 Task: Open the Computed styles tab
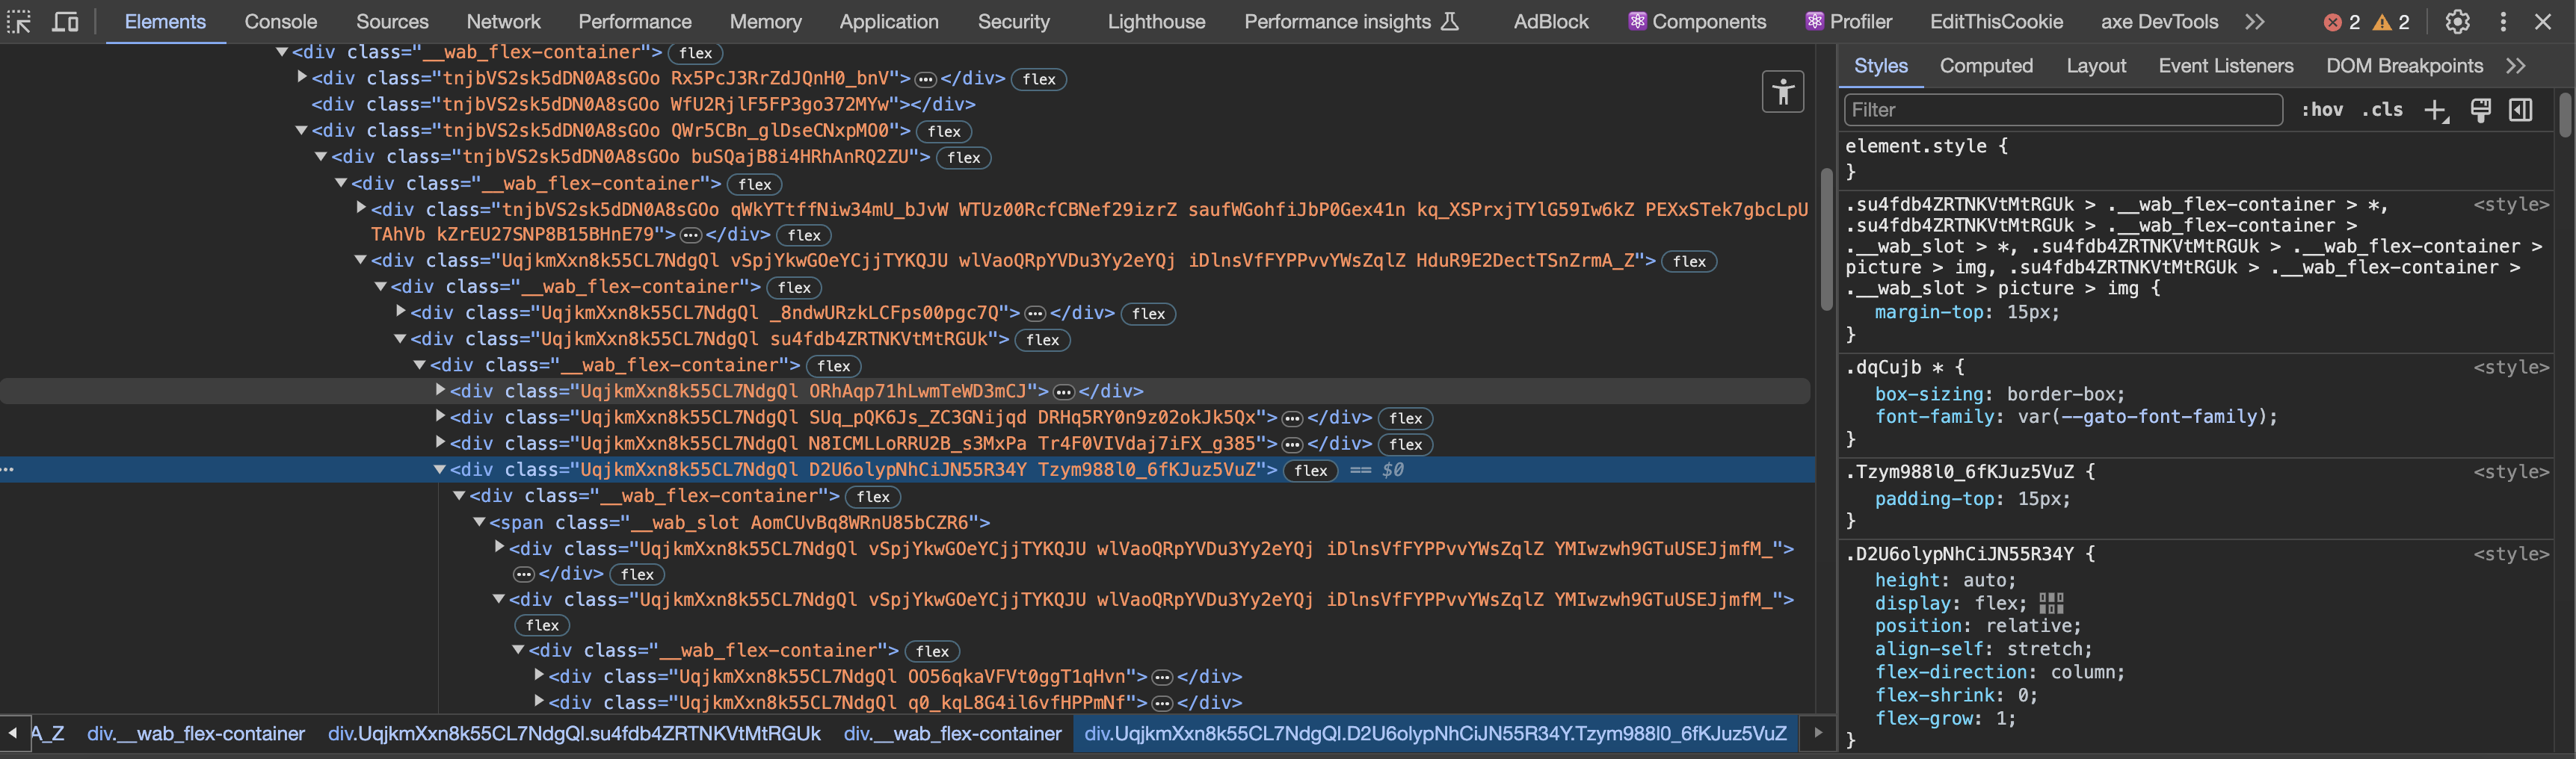click(x=1985, y=66)
